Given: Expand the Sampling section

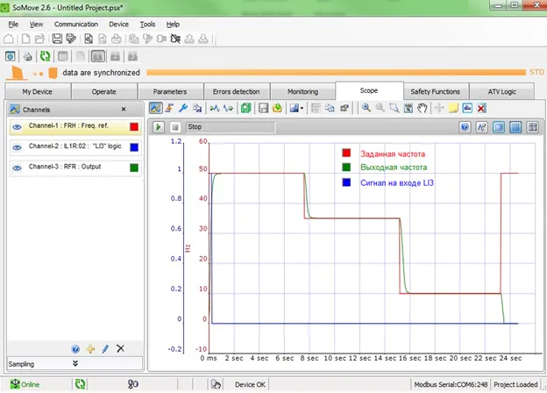Looking at the screenshot, I should coord(75,362).
